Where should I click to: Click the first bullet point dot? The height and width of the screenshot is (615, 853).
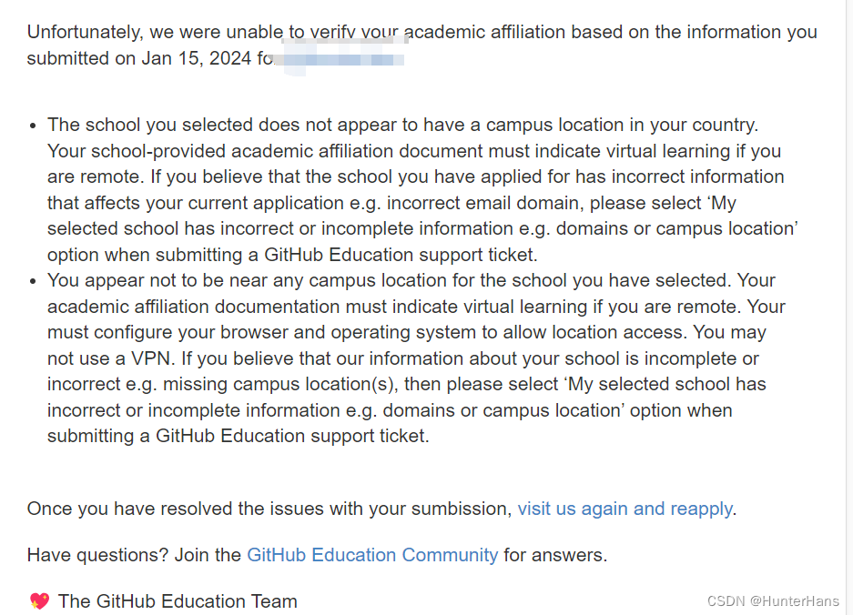(x=33, y=126)
